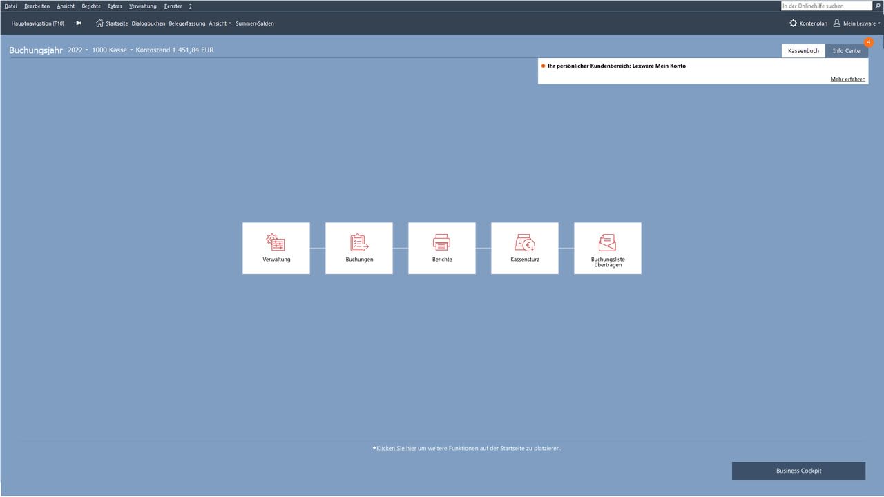Click the search magnifier icon
The image size is (884, 497).
pos(878,6)
